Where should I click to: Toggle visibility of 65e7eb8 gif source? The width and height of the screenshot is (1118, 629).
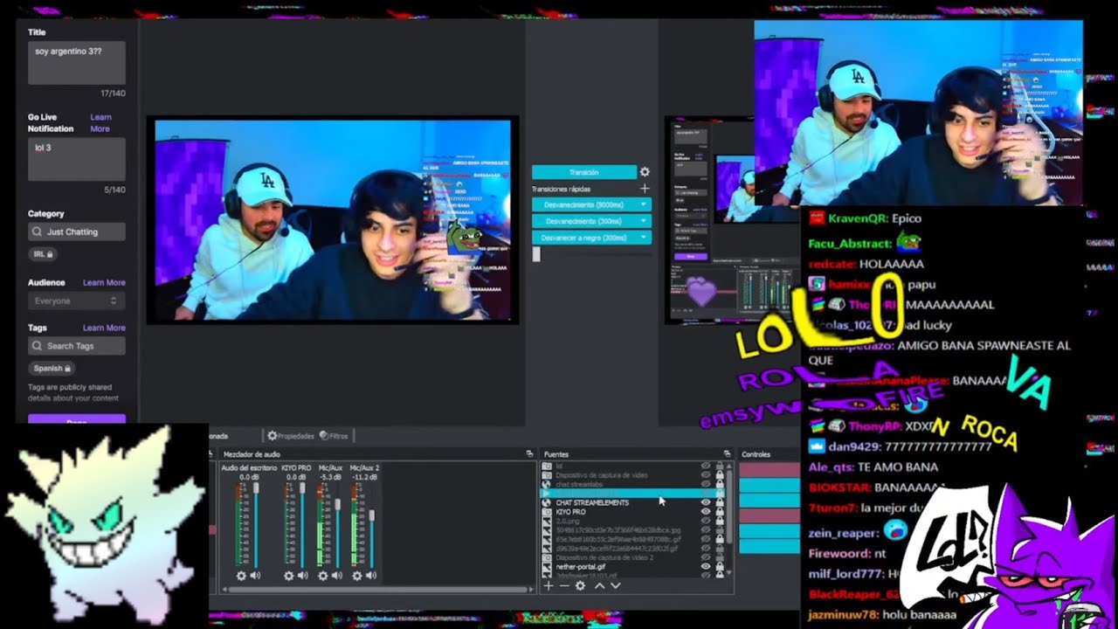[x=706, y=539]
